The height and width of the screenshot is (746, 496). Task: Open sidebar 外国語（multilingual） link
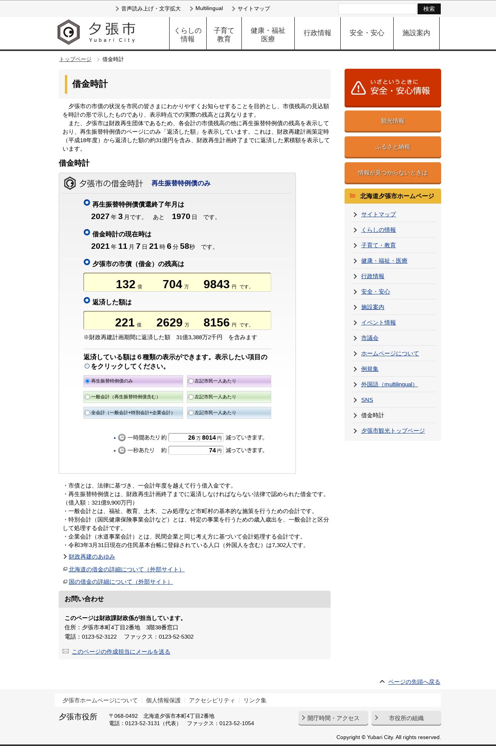pos(389,384)
